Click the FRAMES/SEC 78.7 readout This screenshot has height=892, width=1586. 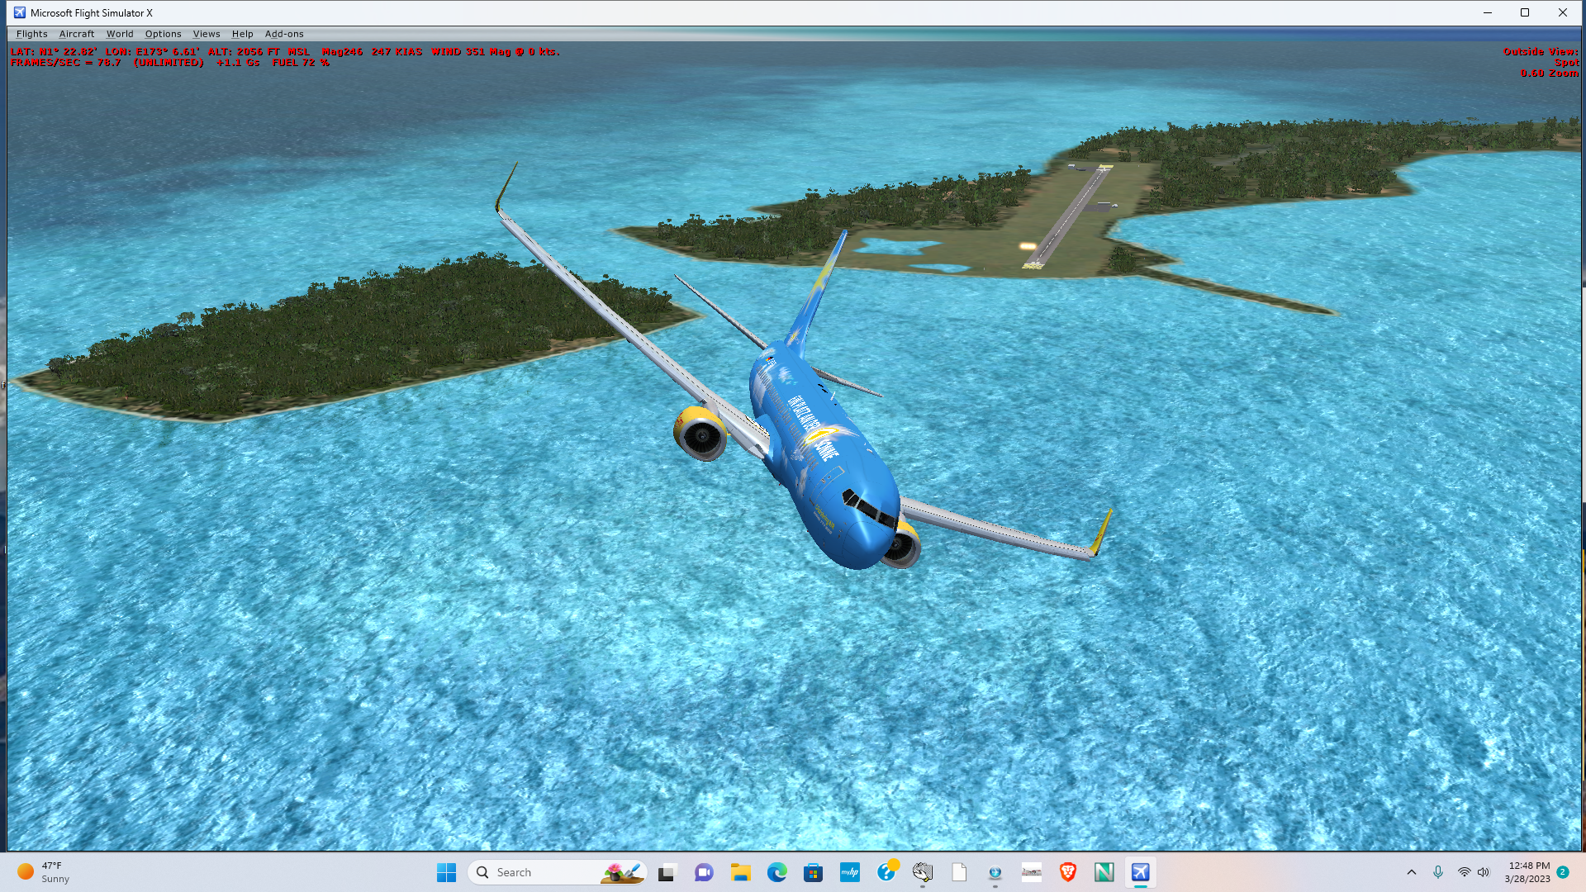(x=65, y=63)
